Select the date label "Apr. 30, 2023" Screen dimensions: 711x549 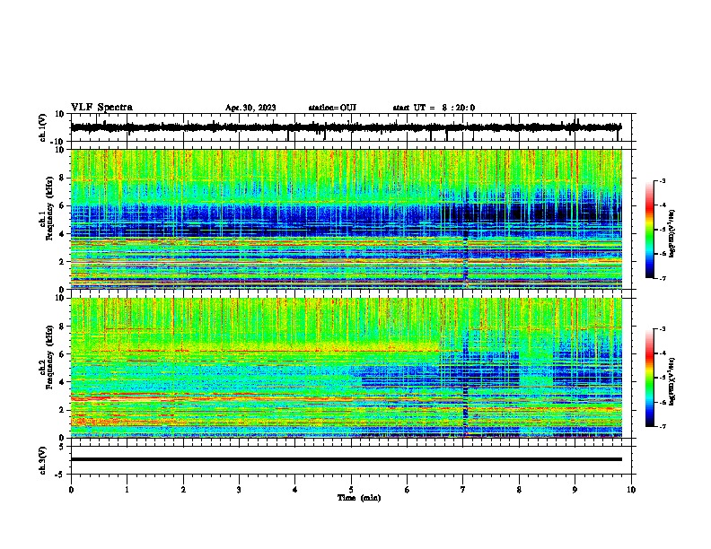click(250, 108)
